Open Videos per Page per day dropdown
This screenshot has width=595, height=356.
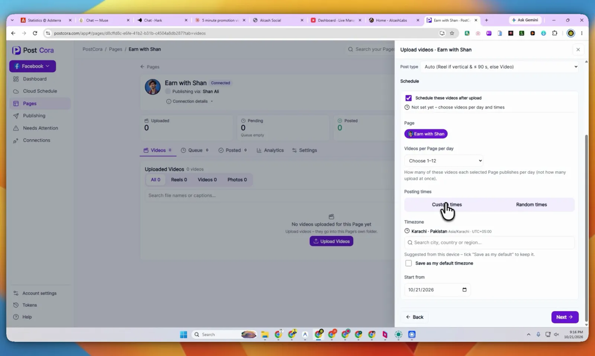point(444,161)
